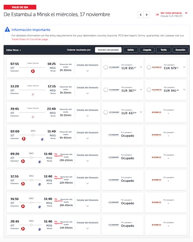This screenshot has height=242, width=193.
Task: Click the Belavia logo on the 20:45 flight
Action: [40, 229]
